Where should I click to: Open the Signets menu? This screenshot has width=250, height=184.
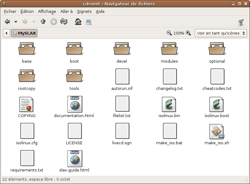point(84,11)
